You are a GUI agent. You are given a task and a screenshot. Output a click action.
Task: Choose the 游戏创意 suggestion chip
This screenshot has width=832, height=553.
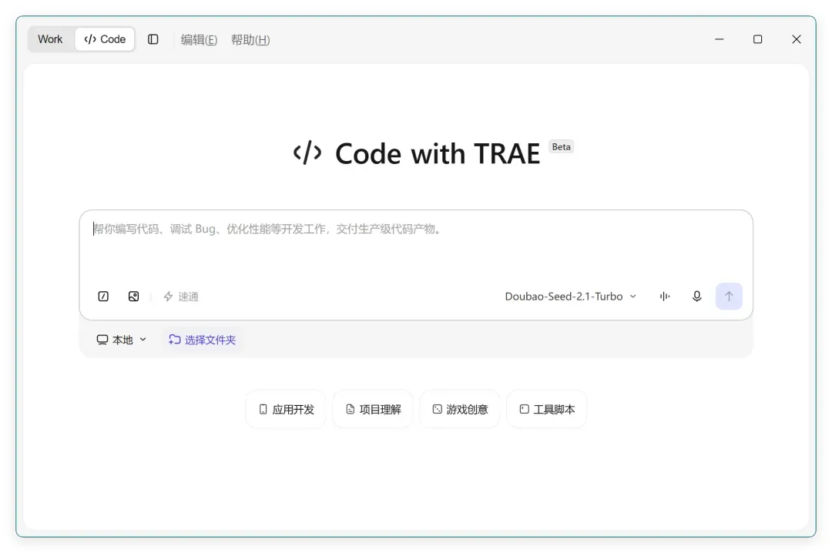click(x=460, y=409)
